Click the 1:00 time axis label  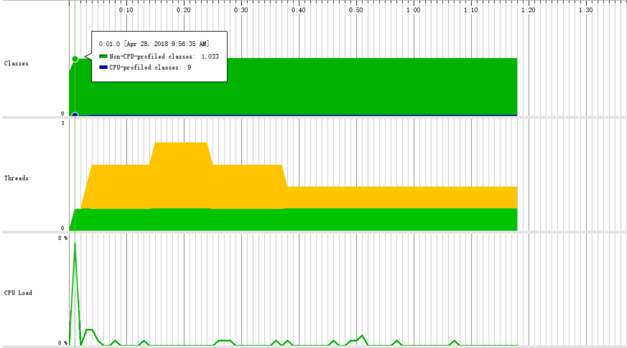click(414, 10)
